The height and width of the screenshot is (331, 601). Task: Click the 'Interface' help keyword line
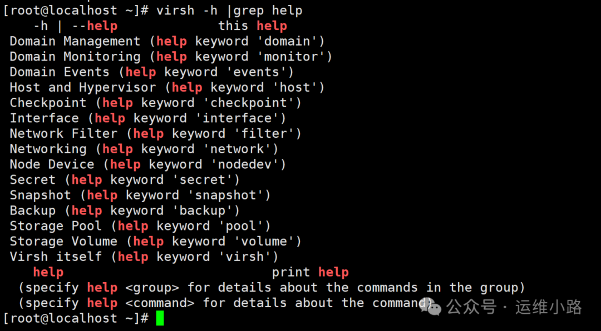[x=148, y=118]
